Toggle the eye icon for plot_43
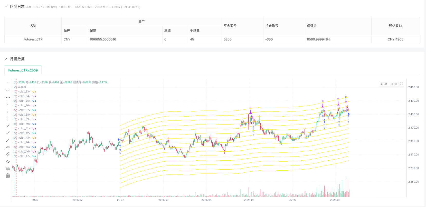Screen dimensions: 426x207 tap(15, 138)
